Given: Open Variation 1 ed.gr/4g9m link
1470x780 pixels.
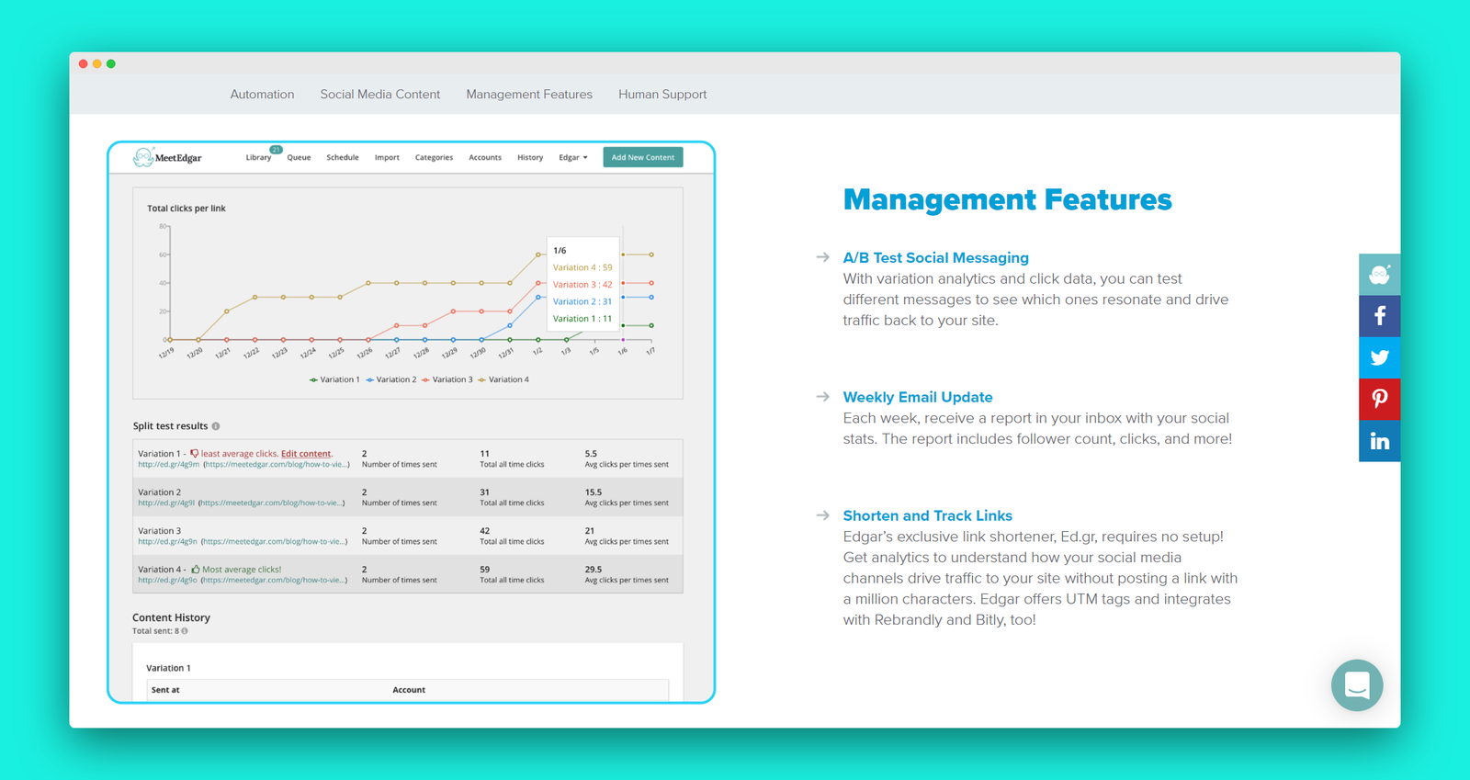Looking at the screenshot, I should coord(168,465).
